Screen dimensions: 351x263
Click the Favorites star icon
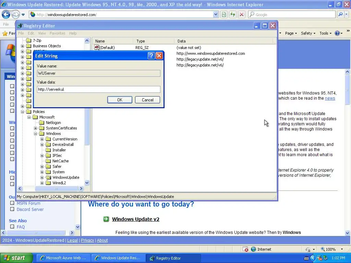tap(5, 33)
